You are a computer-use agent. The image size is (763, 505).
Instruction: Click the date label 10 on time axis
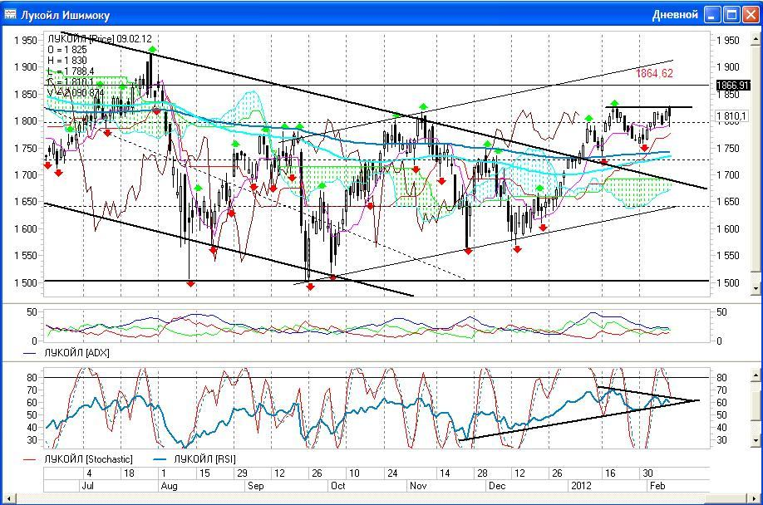[354, 473]
